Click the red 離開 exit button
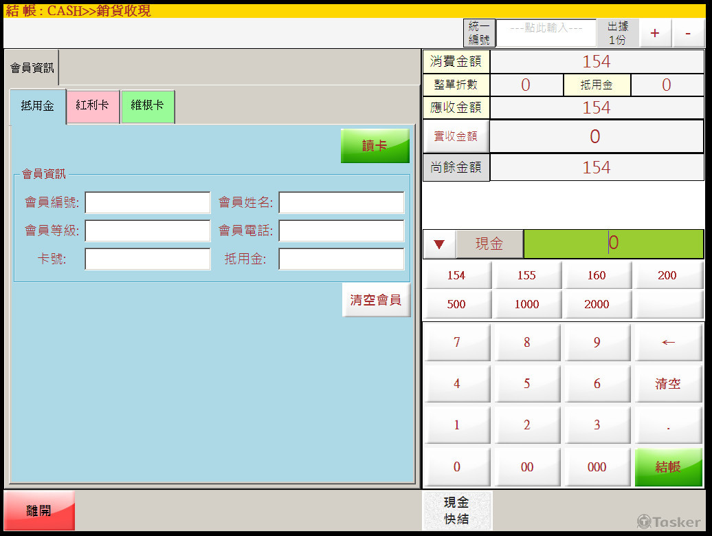712x536 pixels. [39, 511]
